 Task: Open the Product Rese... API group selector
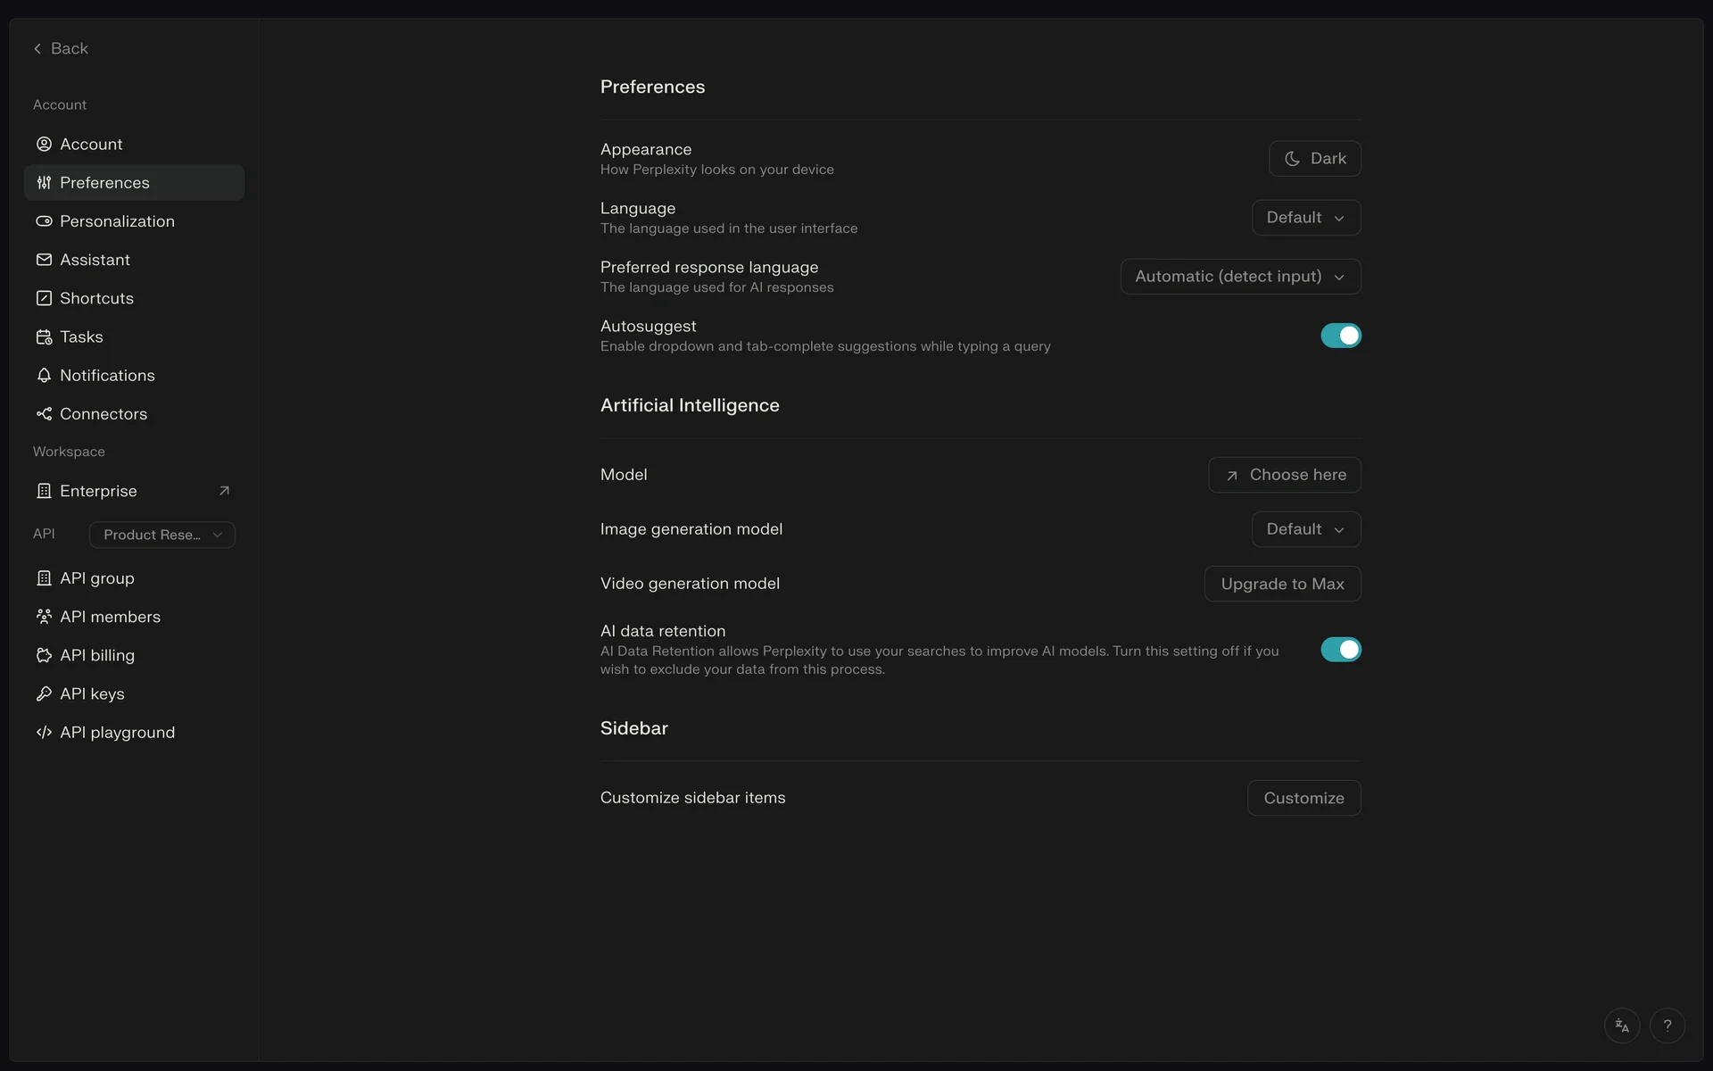click(x=161, y=535)
